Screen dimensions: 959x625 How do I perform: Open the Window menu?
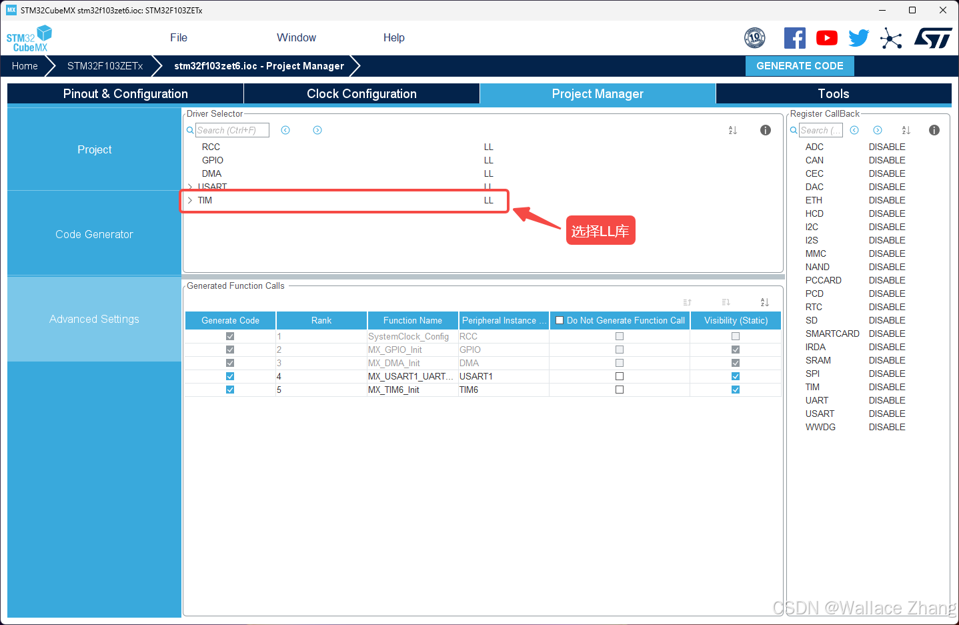click(x=297, y=38)
